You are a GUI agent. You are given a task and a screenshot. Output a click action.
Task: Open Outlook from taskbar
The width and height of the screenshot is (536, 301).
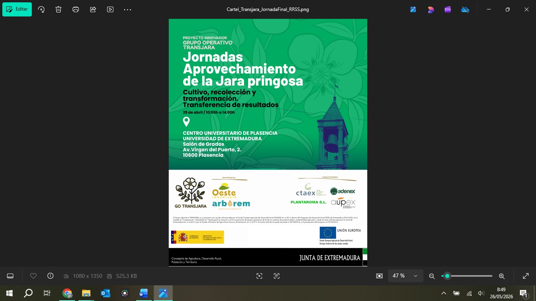(x=105, y=293)
